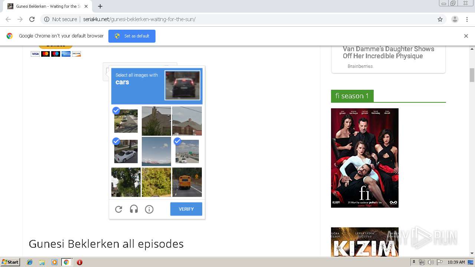Click the scrollbar down arrow
The width and height of the screenshot is (475, 267).
click(x=472, y=254)
